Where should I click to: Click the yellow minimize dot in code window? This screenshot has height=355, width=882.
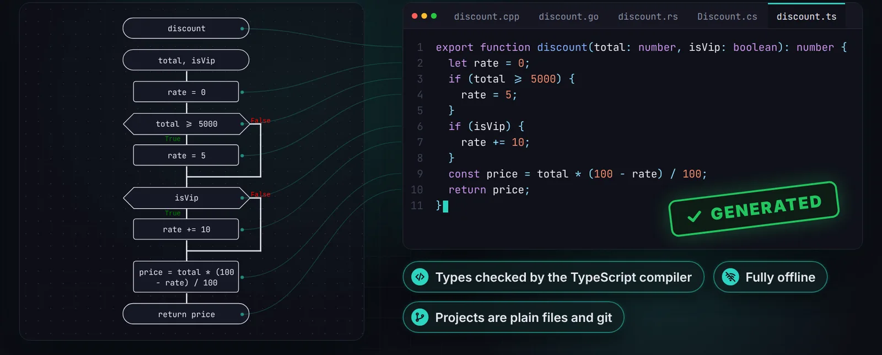point(424,16)
